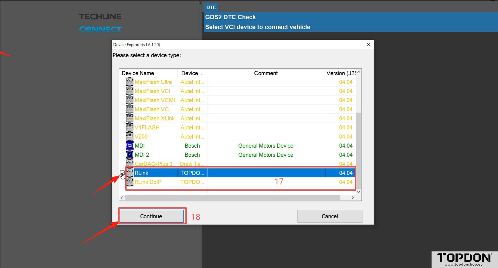Click the MaxiFlash Ultra J2534 icon

click(x=130, y=82)
